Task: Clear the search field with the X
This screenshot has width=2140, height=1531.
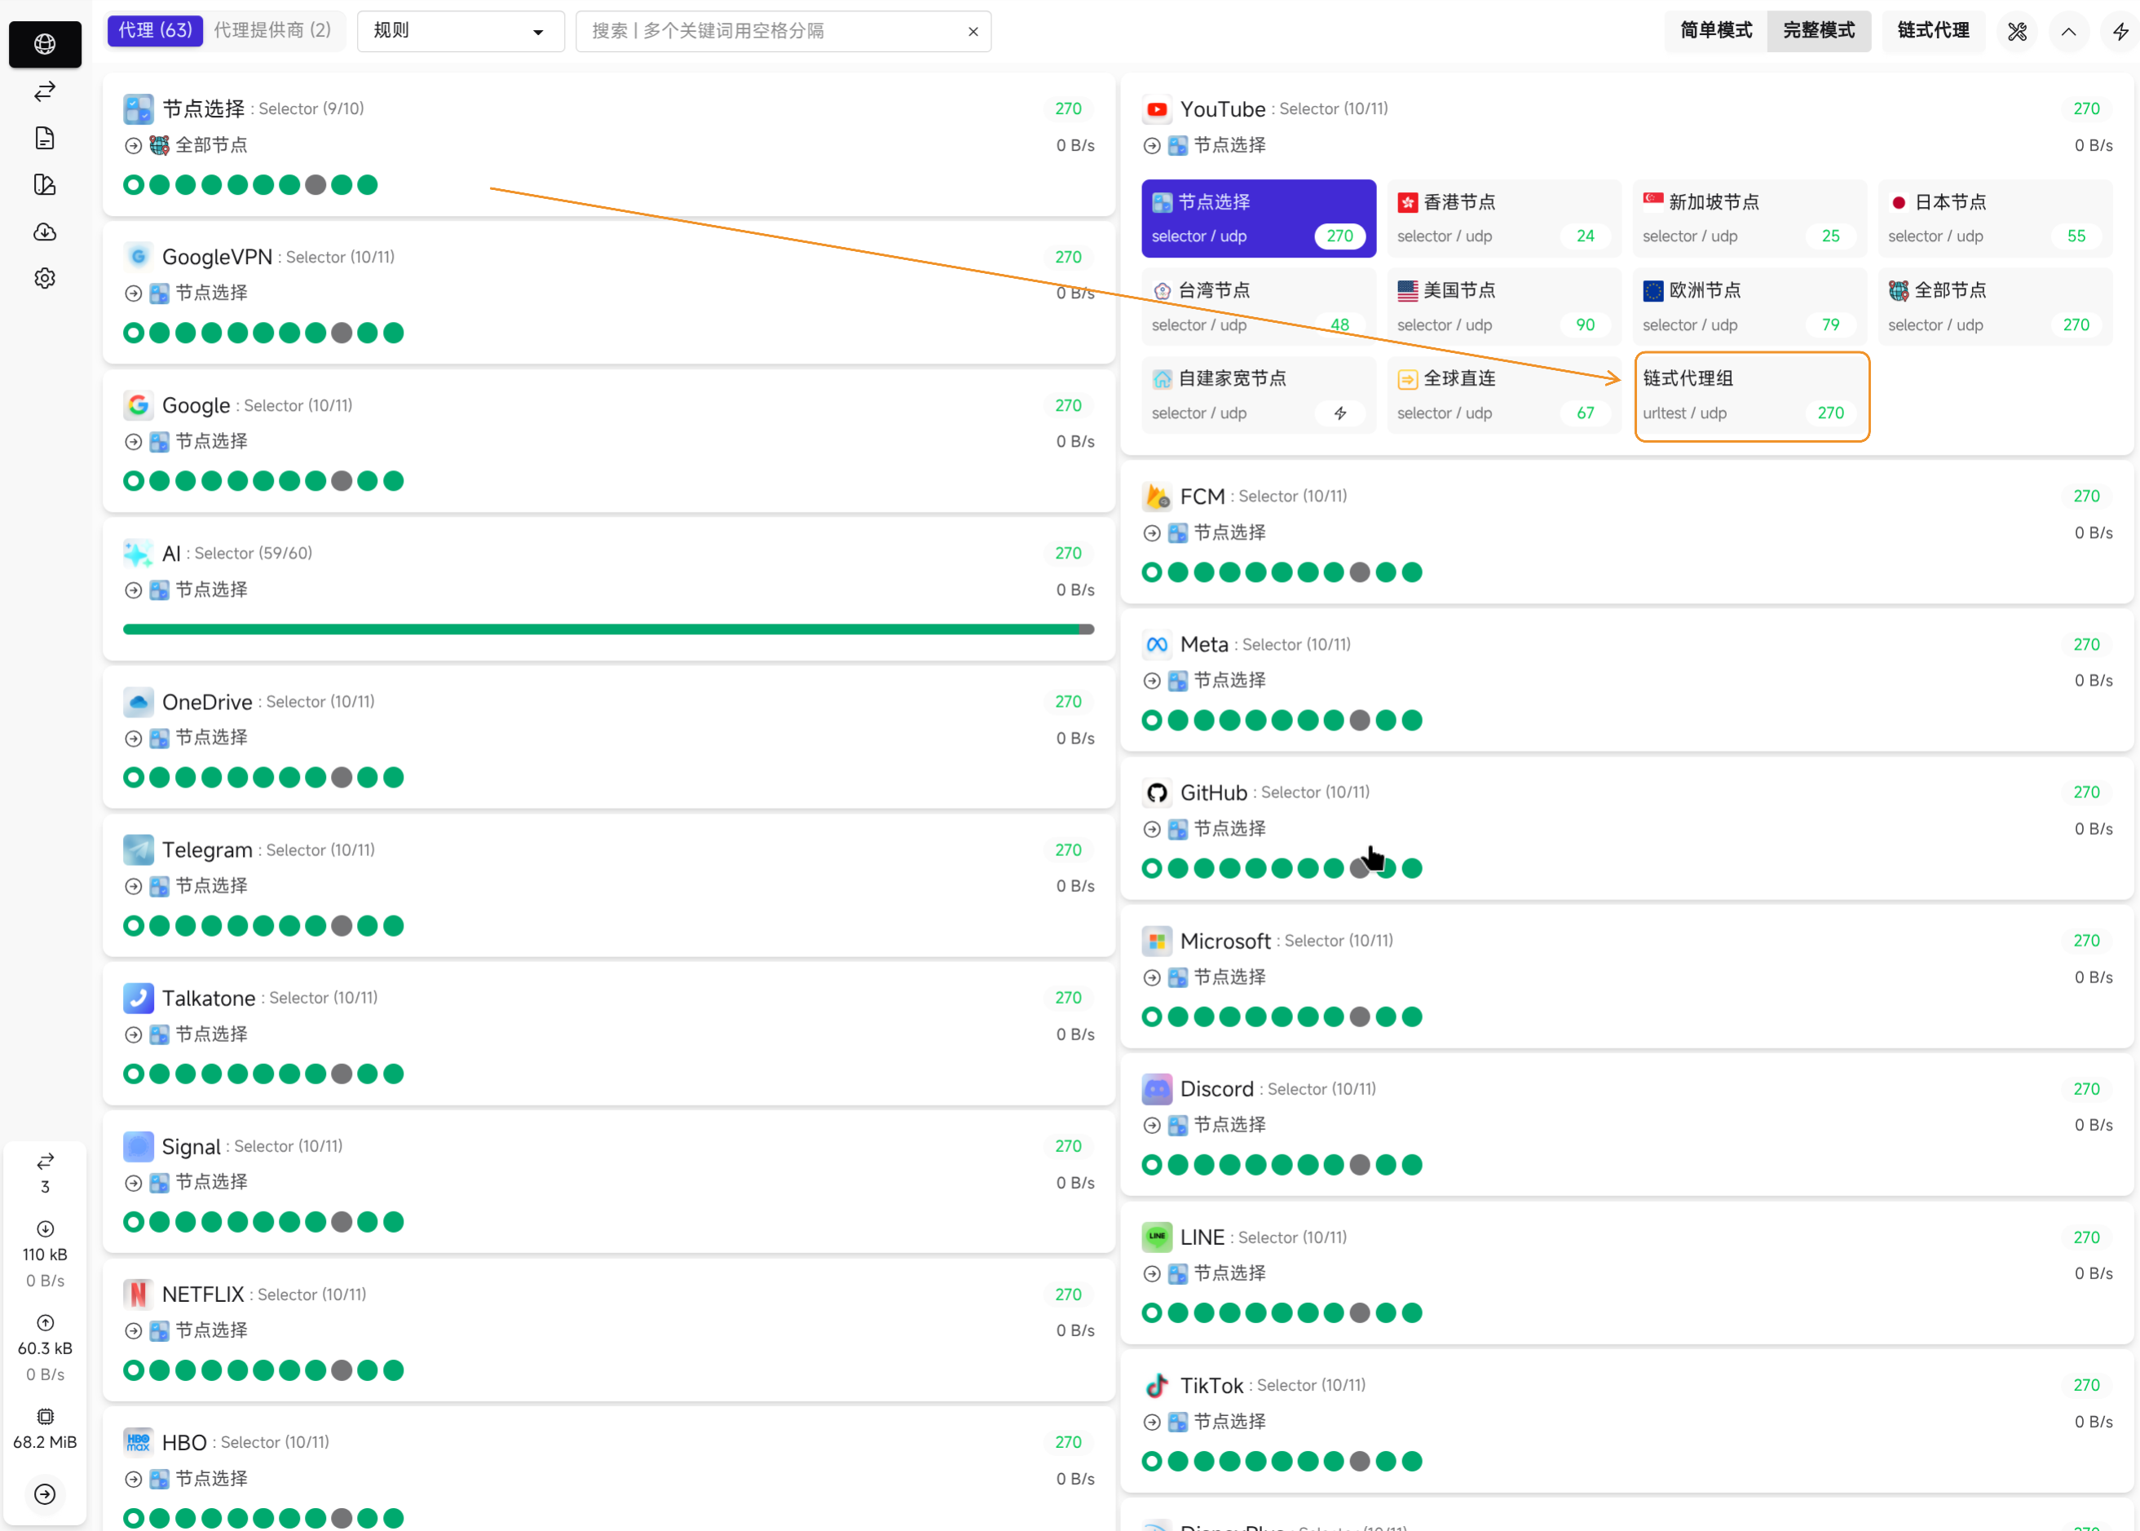Action: click(973, 31)
